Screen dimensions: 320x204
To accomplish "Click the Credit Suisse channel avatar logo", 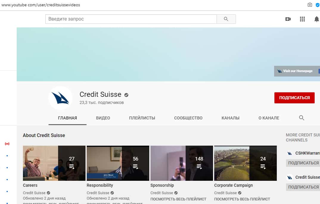I will (x=60, y=98).
